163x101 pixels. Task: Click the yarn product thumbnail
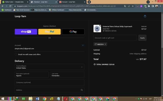[97, 29]
